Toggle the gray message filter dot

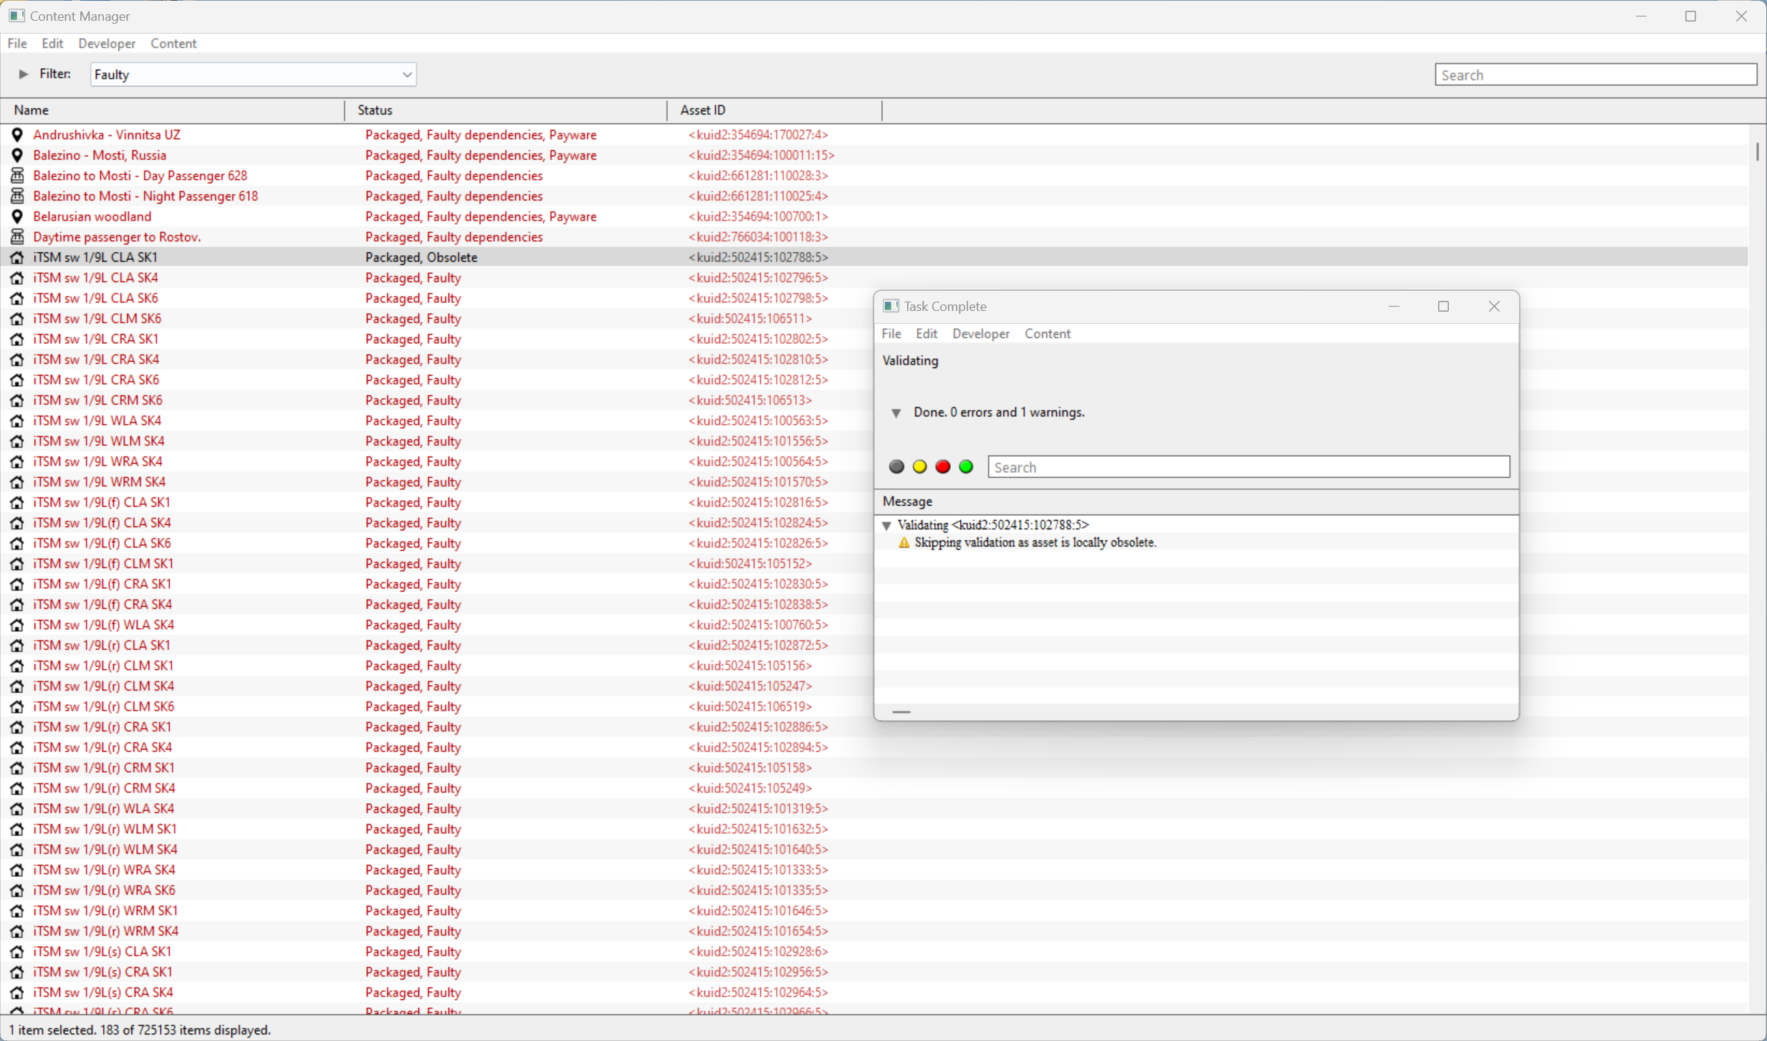click(x=896, y=467)
